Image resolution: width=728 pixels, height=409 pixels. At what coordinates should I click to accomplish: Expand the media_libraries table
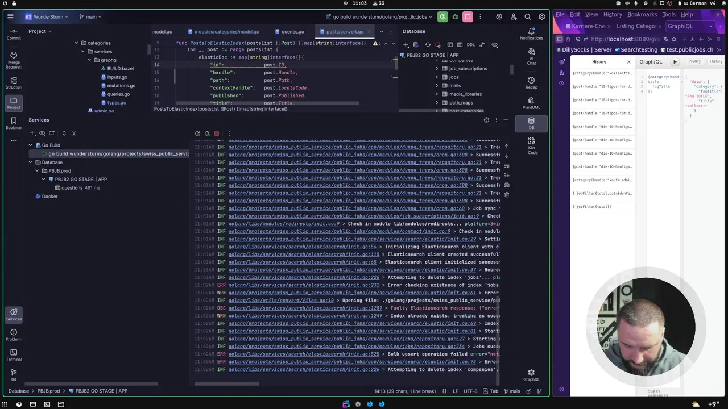(437, 94)
